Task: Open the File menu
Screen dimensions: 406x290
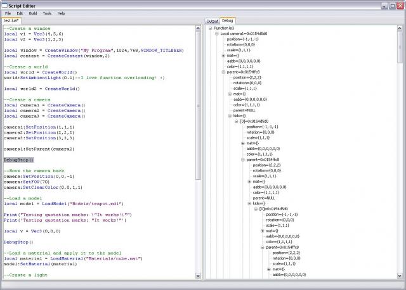Action: tap(8, 13)
